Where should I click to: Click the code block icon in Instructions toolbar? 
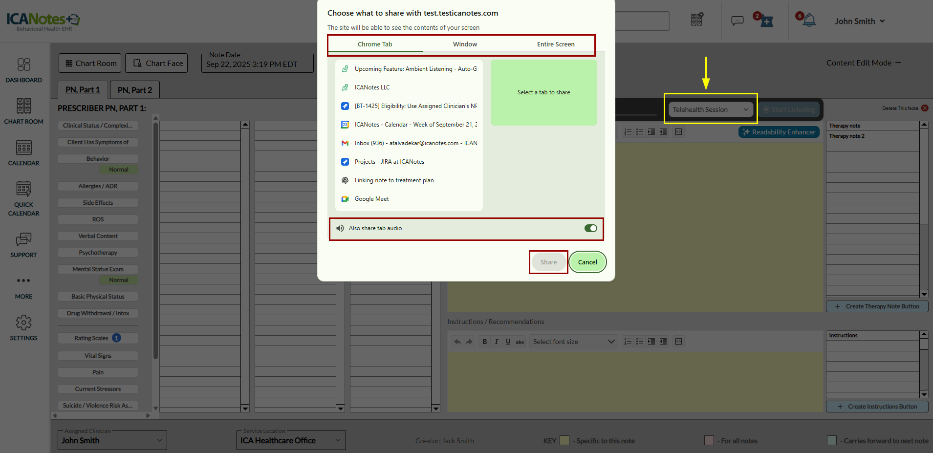(x=679, y=342)
